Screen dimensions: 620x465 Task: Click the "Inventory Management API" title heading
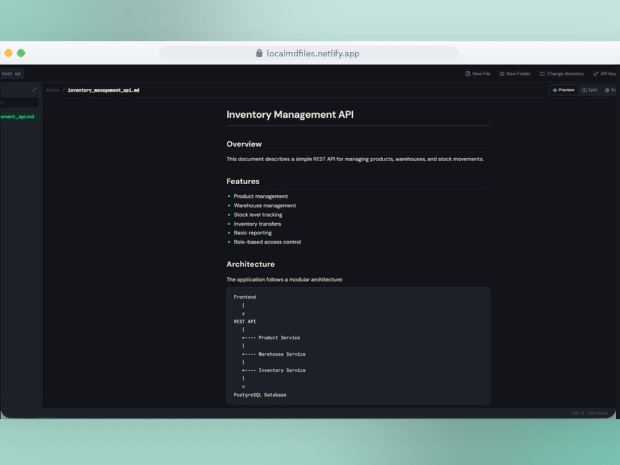290,115
